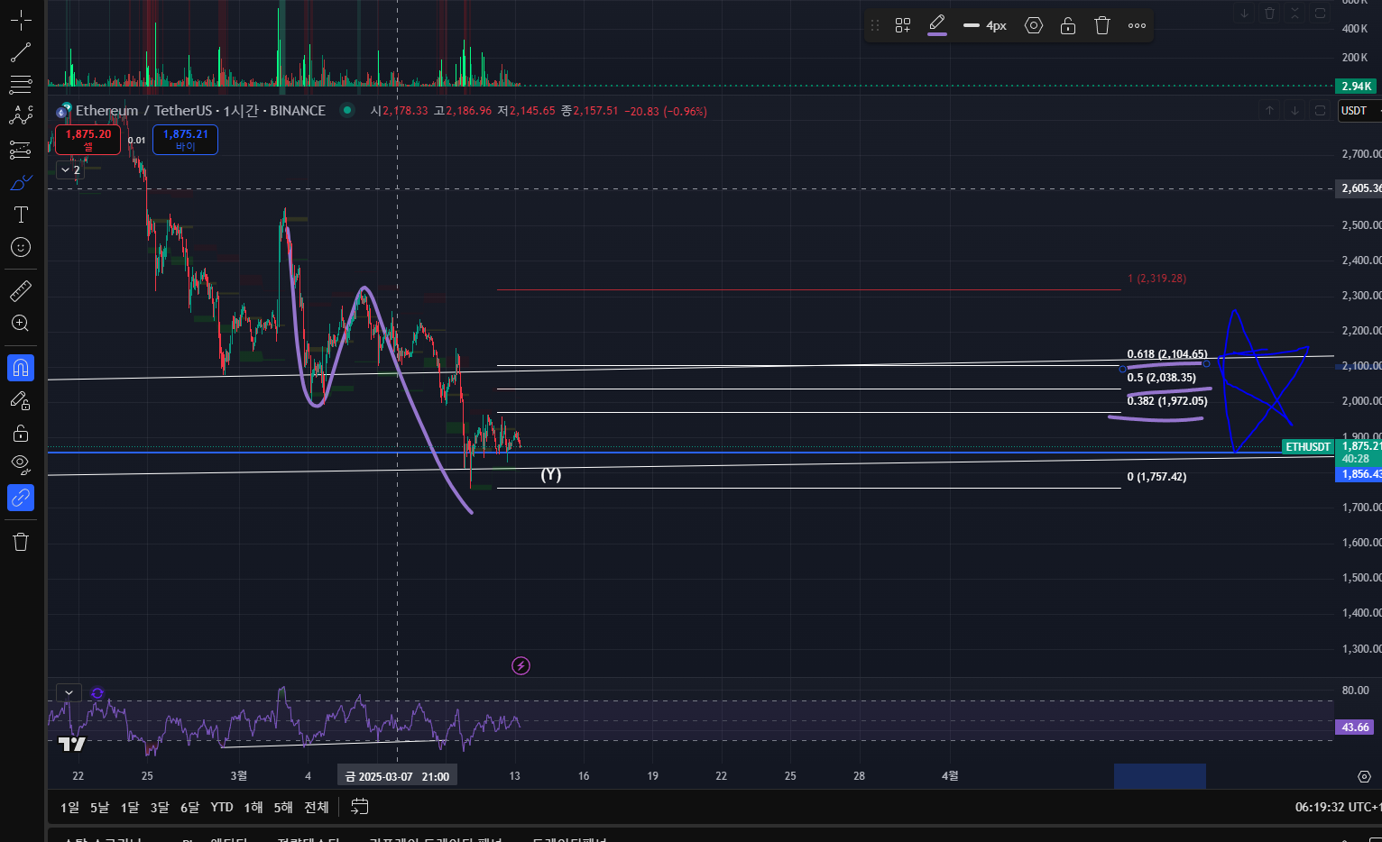Select the brush drawing tool in sidebar
The width and height of the screenshot is (1382, 842).
[x=21, y=182]
